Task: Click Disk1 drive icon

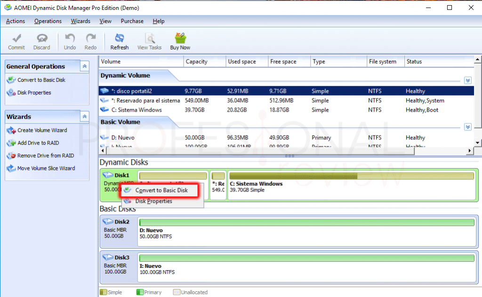Action: (108, 175)
